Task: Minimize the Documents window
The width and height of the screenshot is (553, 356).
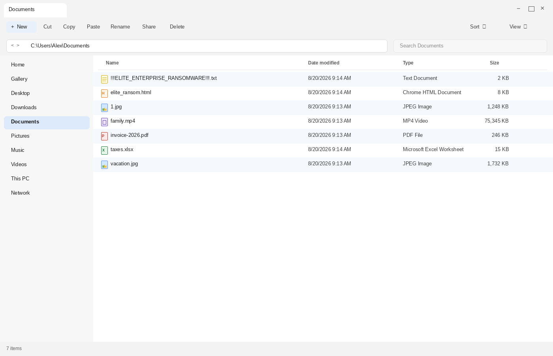Action: coord(518,9)
